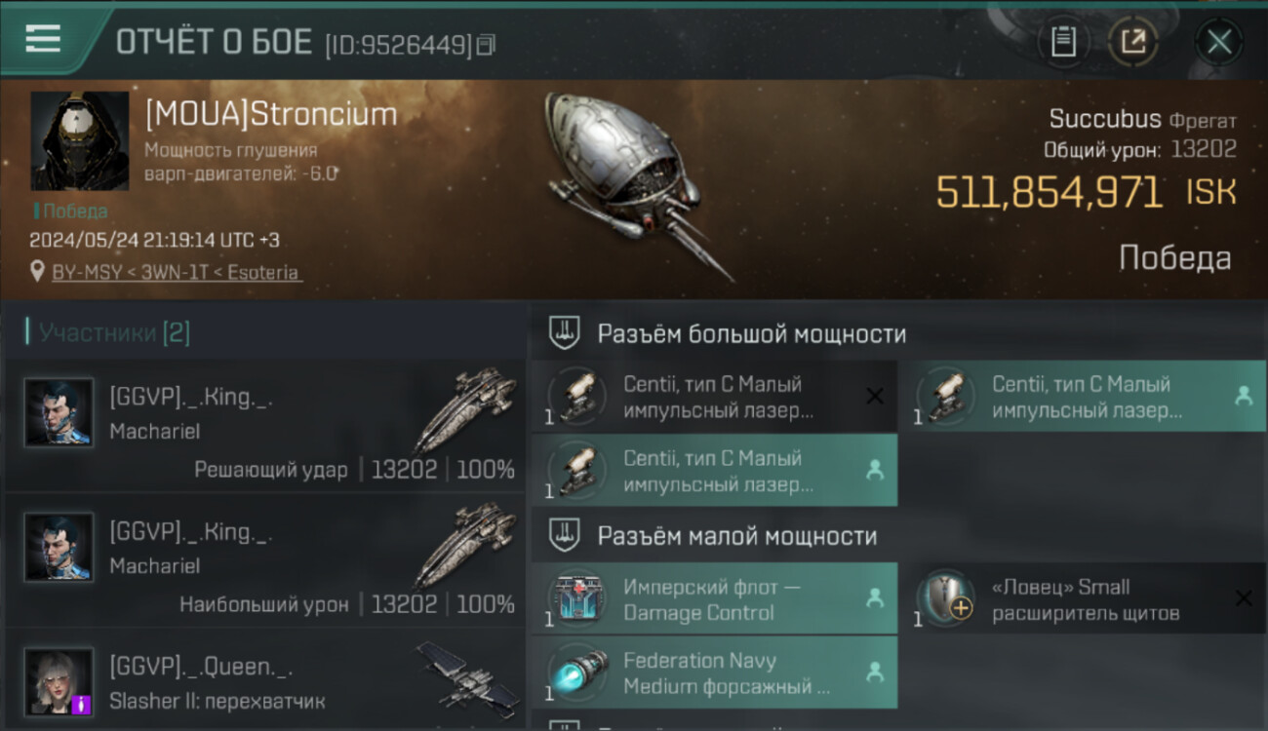
Task: Close the battle report window
Action: 1219,42
